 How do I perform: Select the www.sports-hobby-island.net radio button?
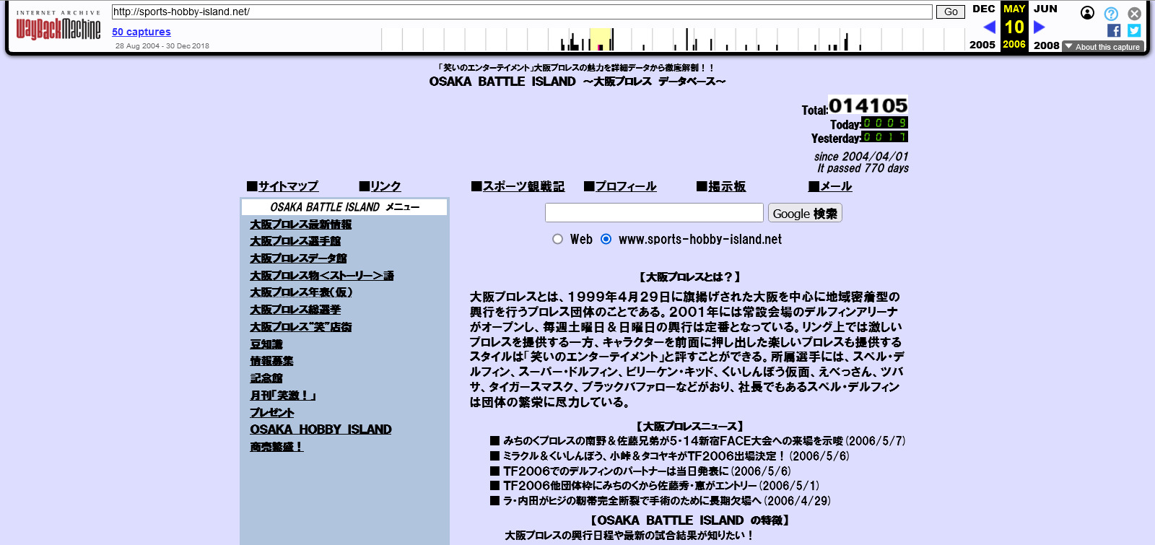coord(606,239)
